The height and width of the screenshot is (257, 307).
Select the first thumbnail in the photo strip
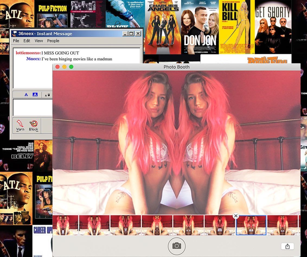click(65, 225)
